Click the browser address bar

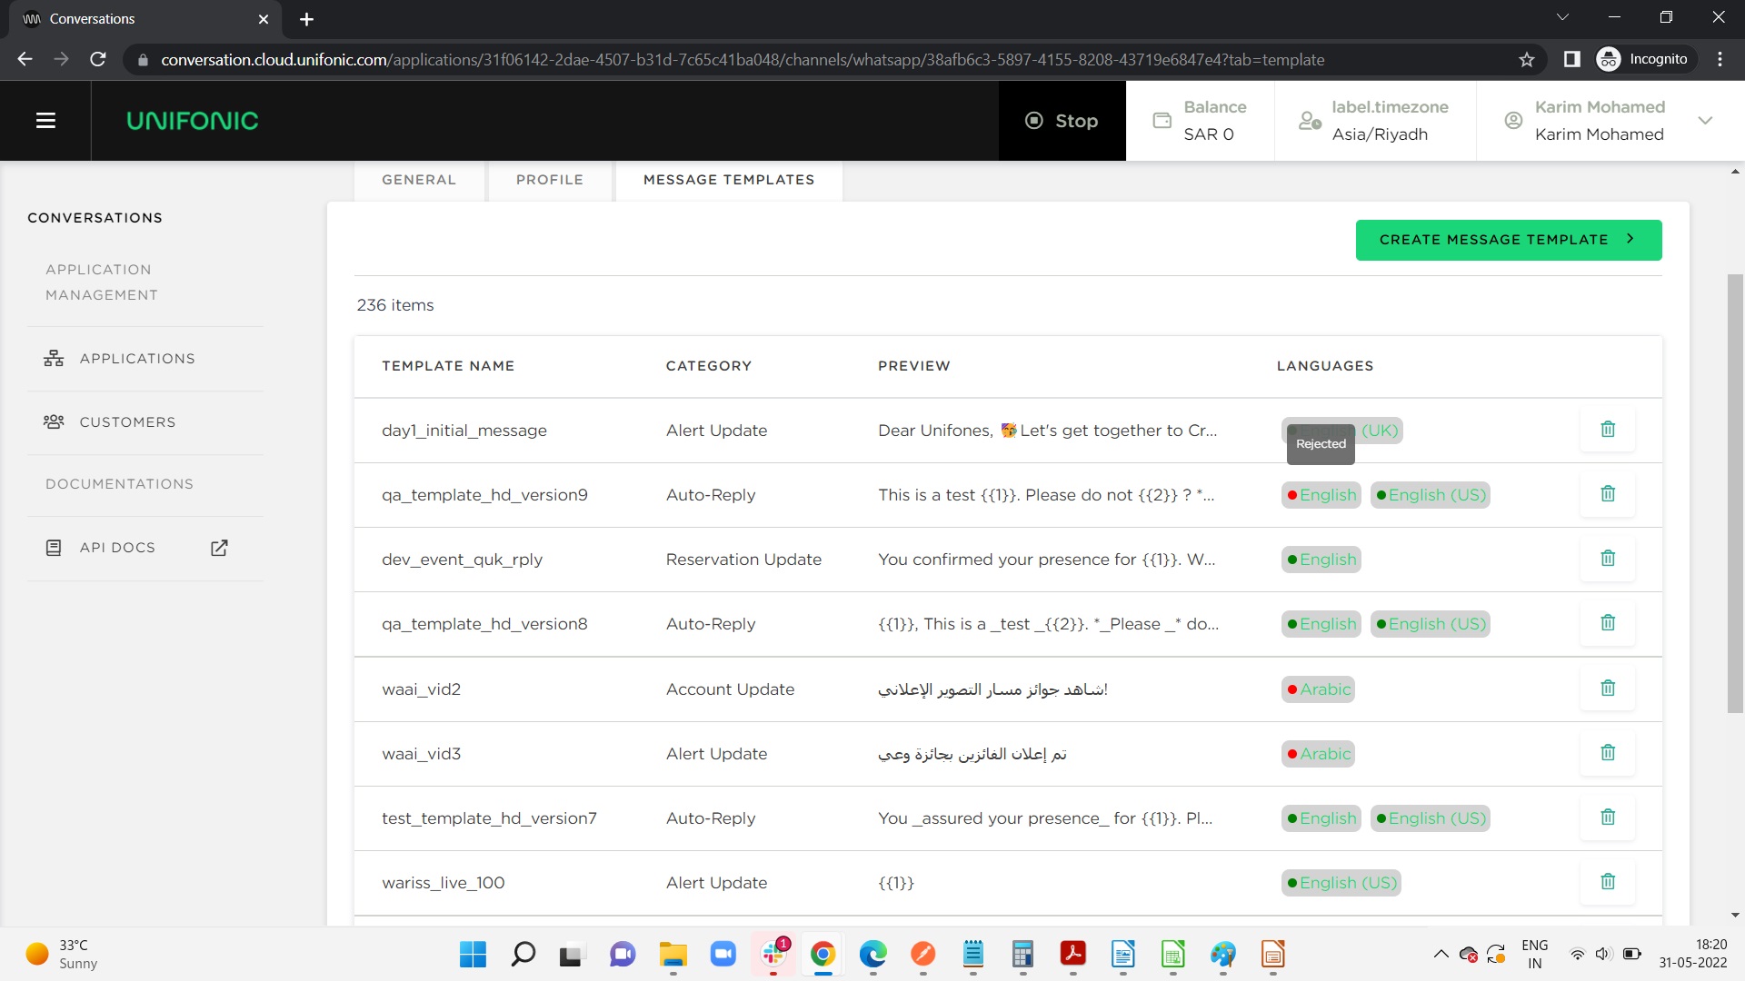(x=741, y=60)
